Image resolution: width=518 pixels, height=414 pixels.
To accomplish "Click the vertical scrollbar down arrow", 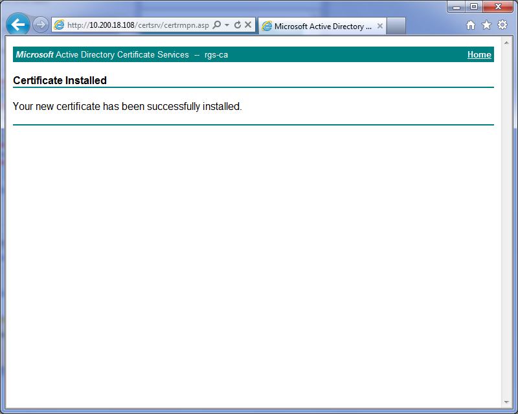I will click(506, 402).
